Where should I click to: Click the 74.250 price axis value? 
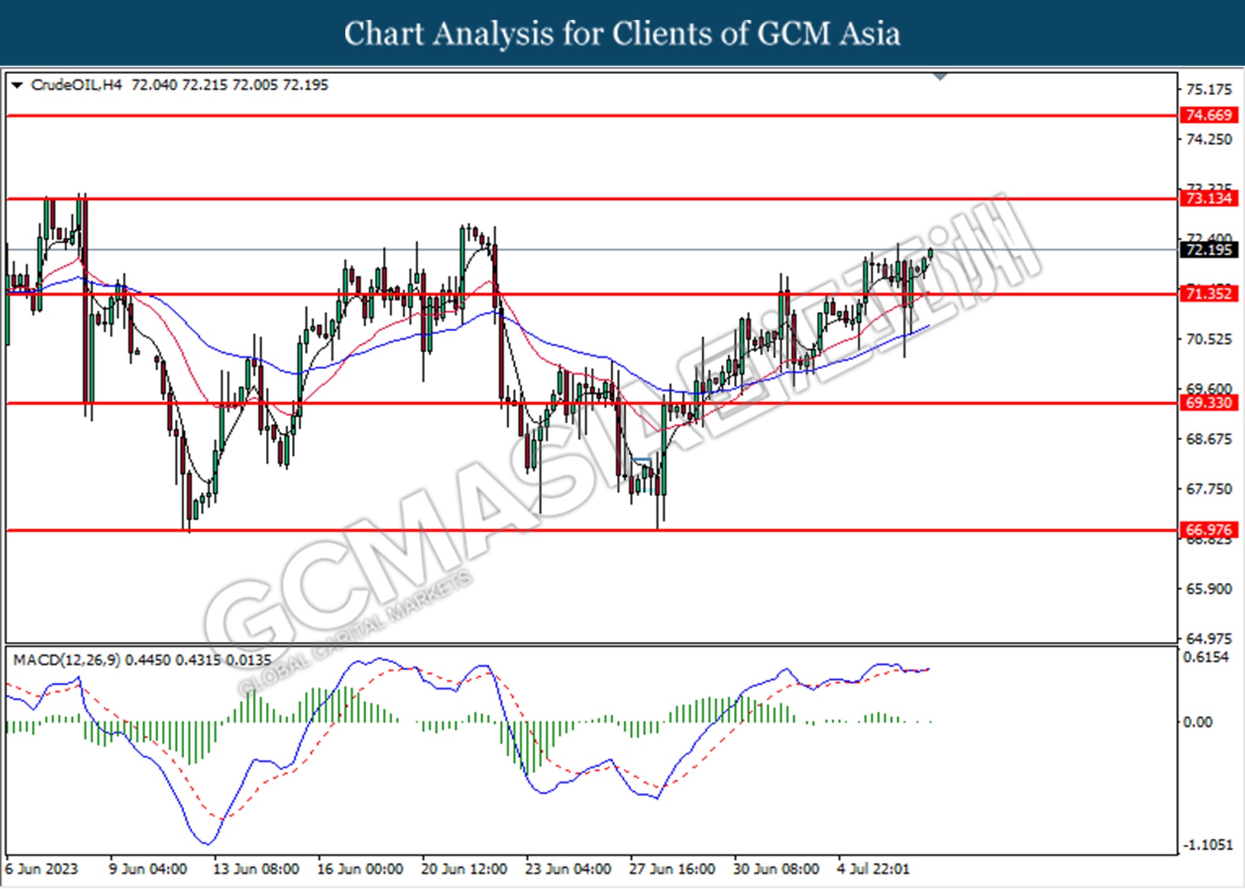[1208, 139]
